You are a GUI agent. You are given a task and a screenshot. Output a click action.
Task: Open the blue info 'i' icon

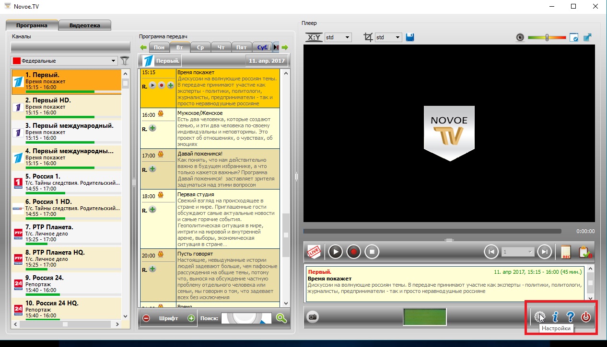coord(556,316)
